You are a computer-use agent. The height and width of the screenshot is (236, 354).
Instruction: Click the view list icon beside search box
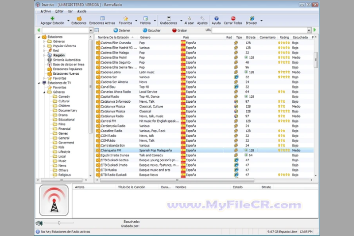tap(97, 30)
